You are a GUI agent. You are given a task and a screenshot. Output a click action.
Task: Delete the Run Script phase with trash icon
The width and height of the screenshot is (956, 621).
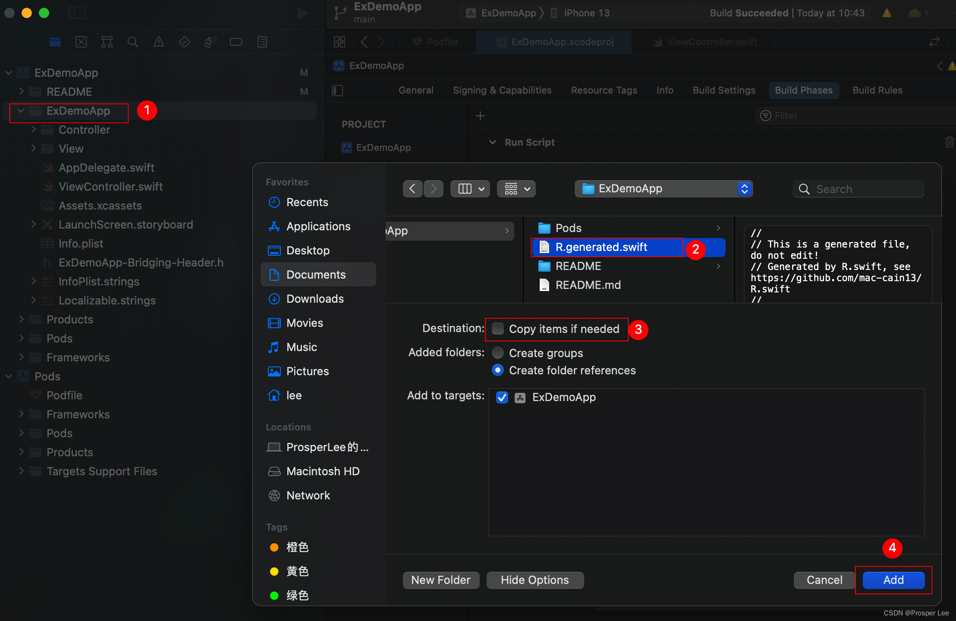click(x=949, y=141)
